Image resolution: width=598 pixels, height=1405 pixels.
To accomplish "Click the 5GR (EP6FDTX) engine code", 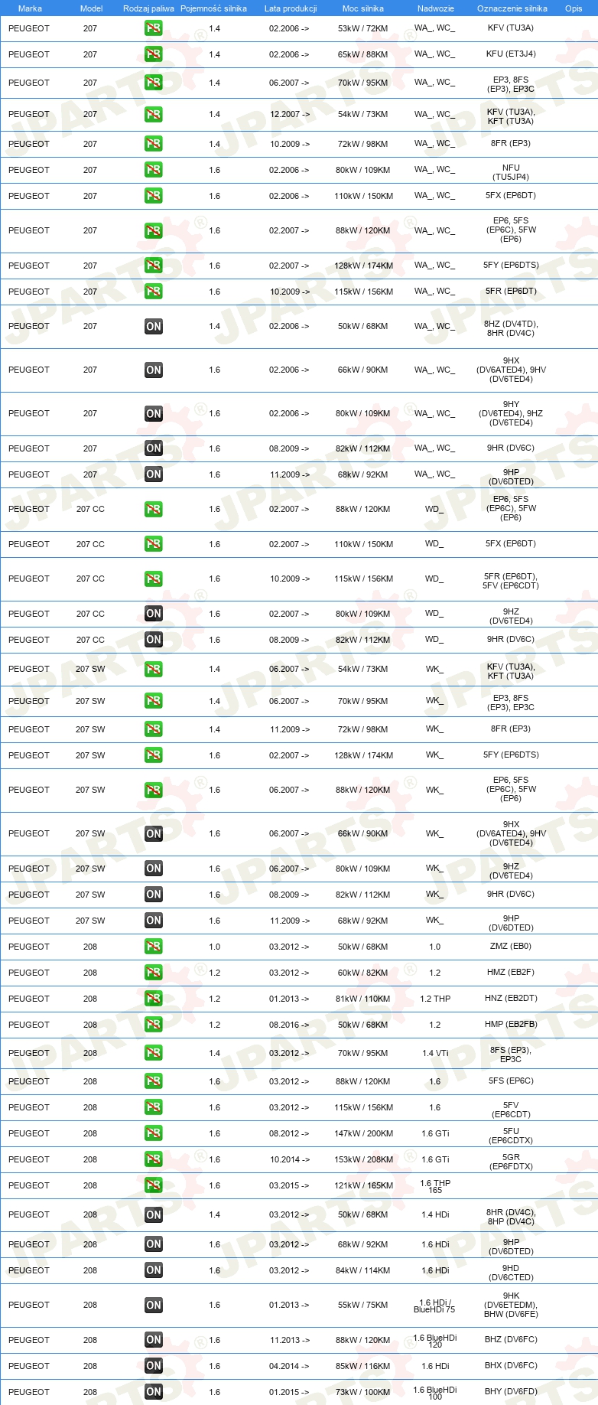I will [x=512, y=1162].
